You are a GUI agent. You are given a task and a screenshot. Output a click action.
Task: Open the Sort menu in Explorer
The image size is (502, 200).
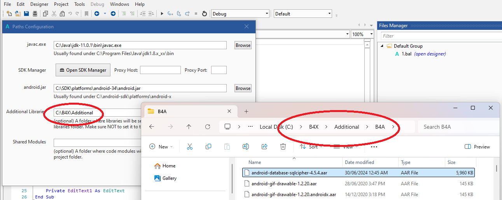(311, 147)
